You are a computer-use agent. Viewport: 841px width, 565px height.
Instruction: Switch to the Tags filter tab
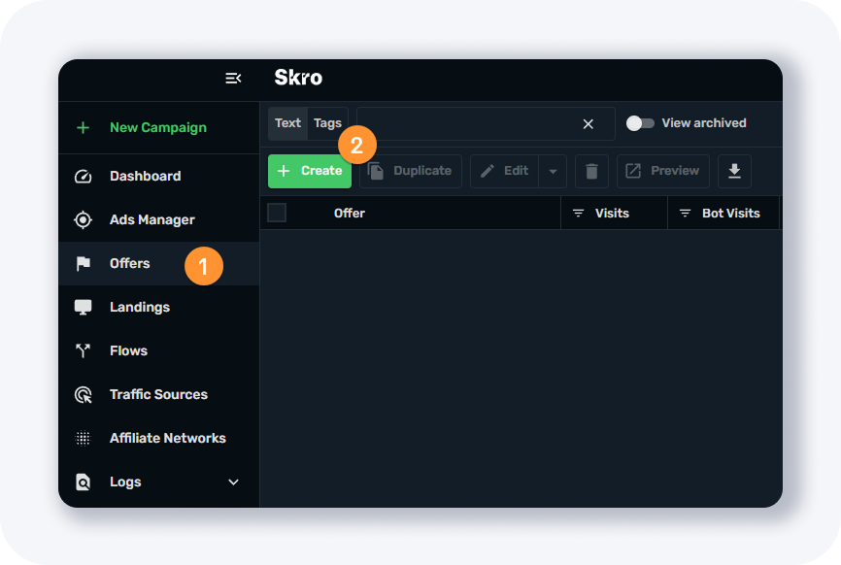(327, 123)
